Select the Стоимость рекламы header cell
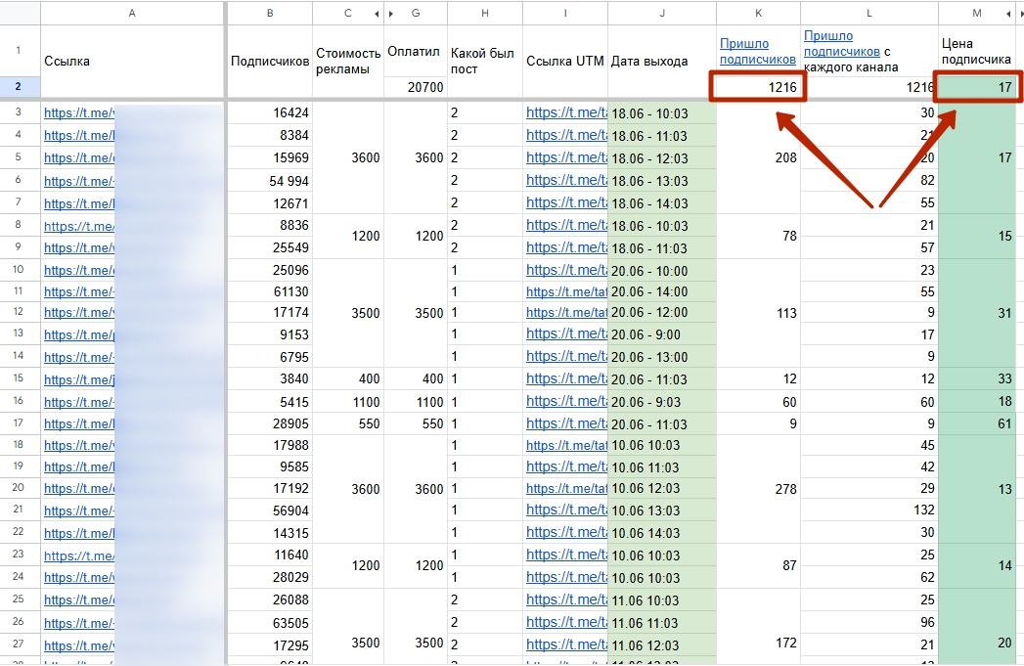 pos(348,62)
